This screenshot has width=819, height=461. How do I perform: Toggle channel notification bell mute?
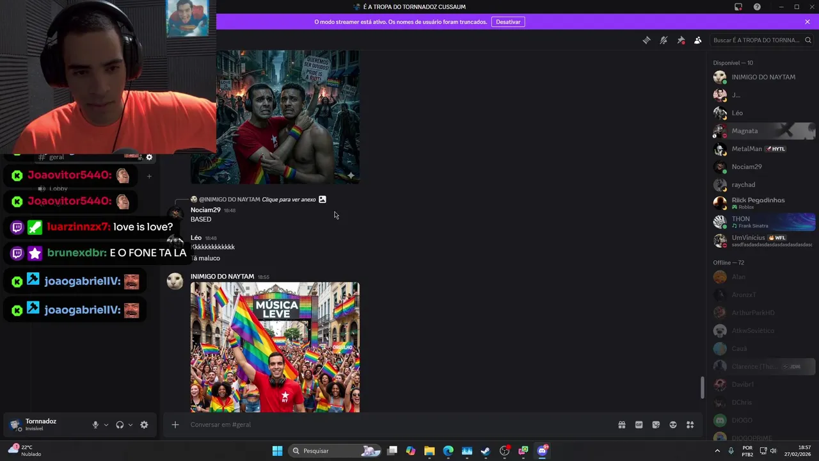coord(664,40)
